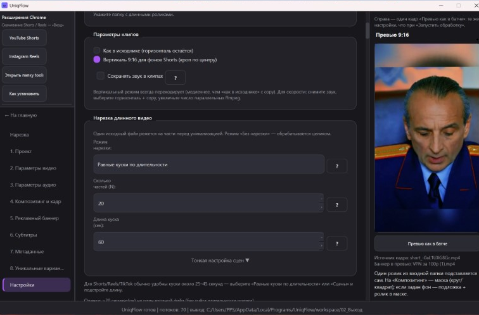The height and width of the screenshot is (315, 479).
Task: Open 2. Параметры видео step
Action: click(33, 168)
